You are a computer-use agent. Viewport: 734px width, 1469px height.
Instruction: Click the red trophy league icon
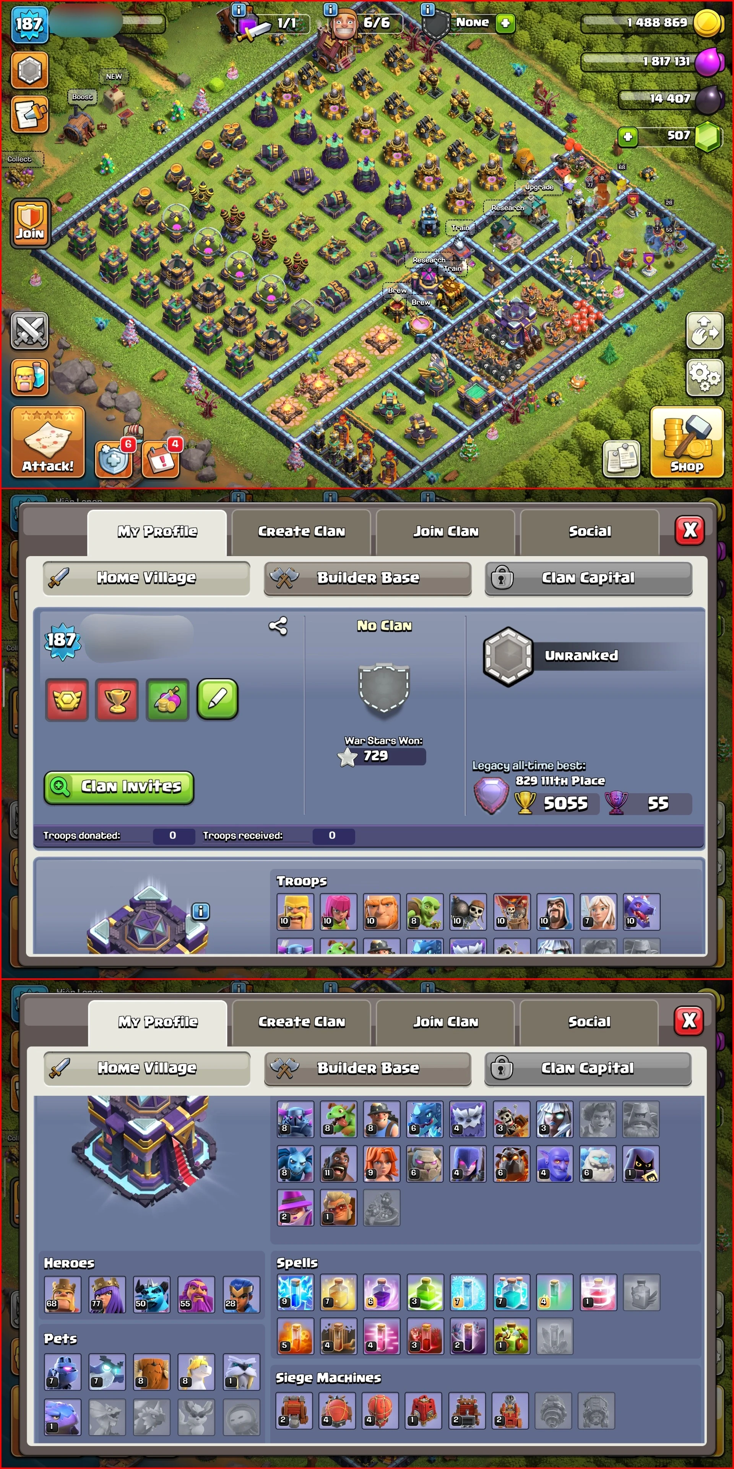117,699
